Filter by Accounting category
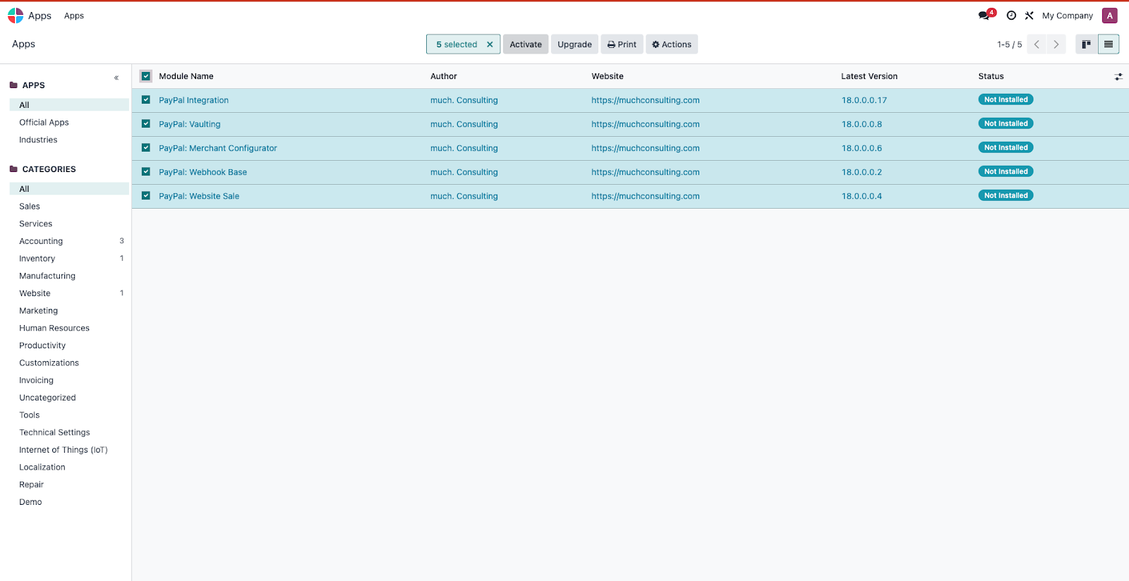This screenshot has width=1129, height=581. pyautogui.click(x=69, y=241)
